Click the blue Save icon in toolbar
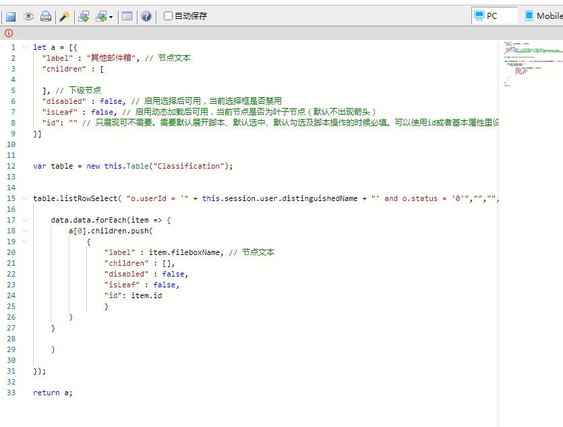563x427 pixels. (11, 16)
